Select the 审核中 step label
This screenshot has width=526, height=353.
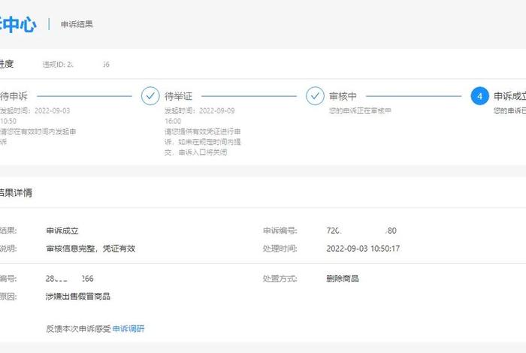click(343, 96)
